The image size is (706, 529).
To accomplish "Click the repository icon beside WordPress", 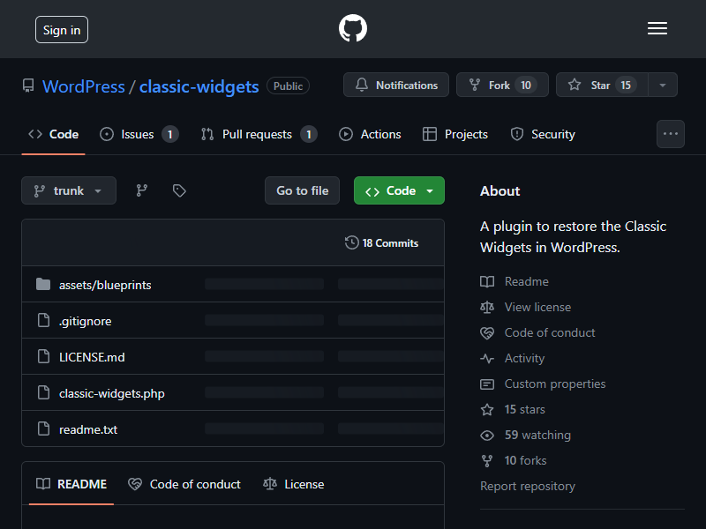I will (x=28, y=86).
